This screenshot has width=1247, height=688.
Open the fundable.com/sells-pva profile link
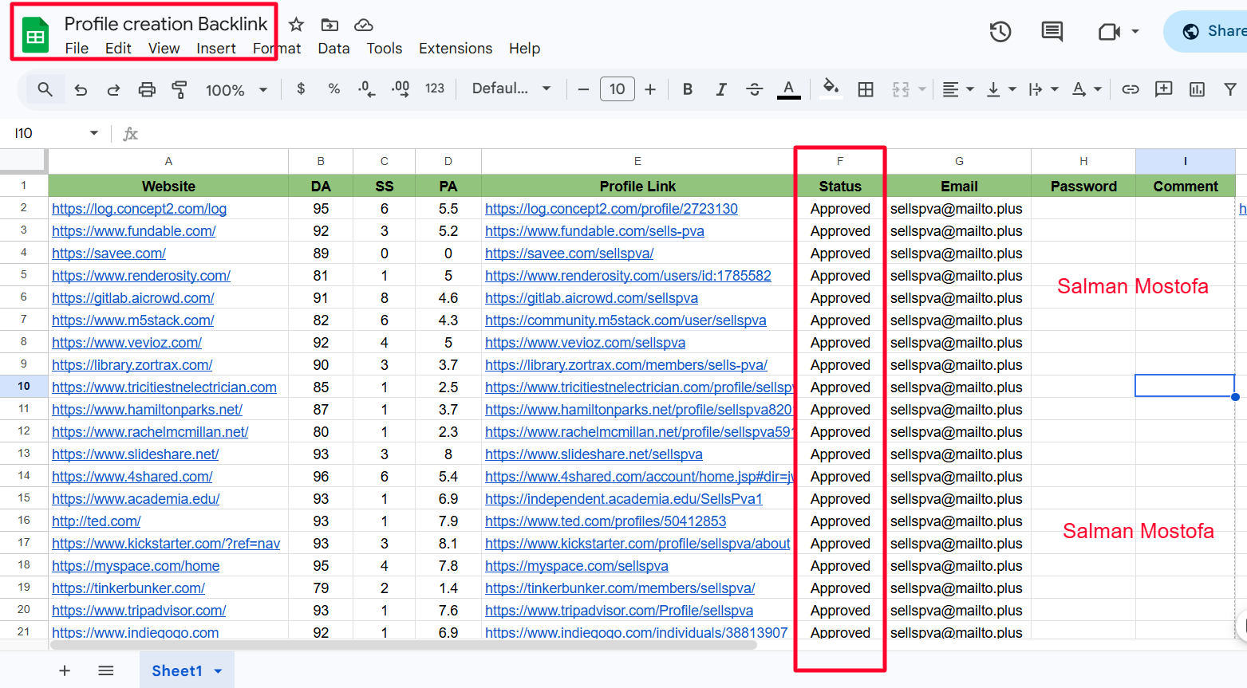[x=594, y=231]
